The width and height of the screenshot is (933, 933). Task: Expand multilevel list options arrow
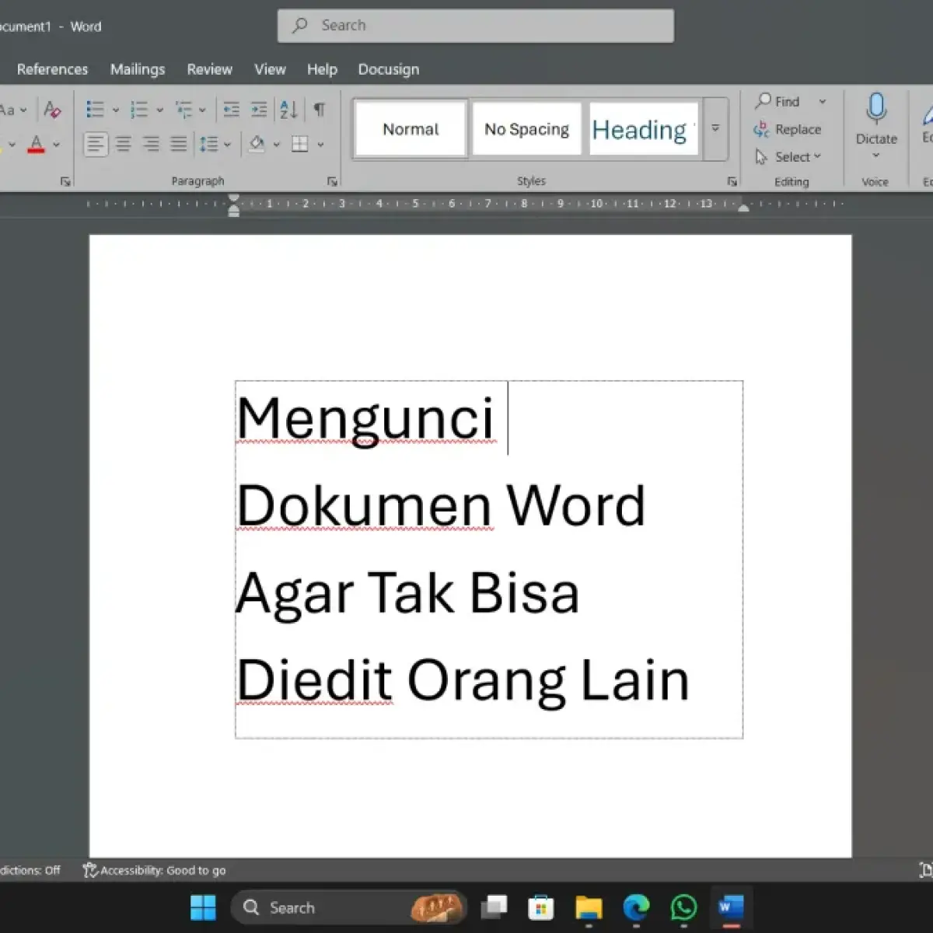[202, 110]
